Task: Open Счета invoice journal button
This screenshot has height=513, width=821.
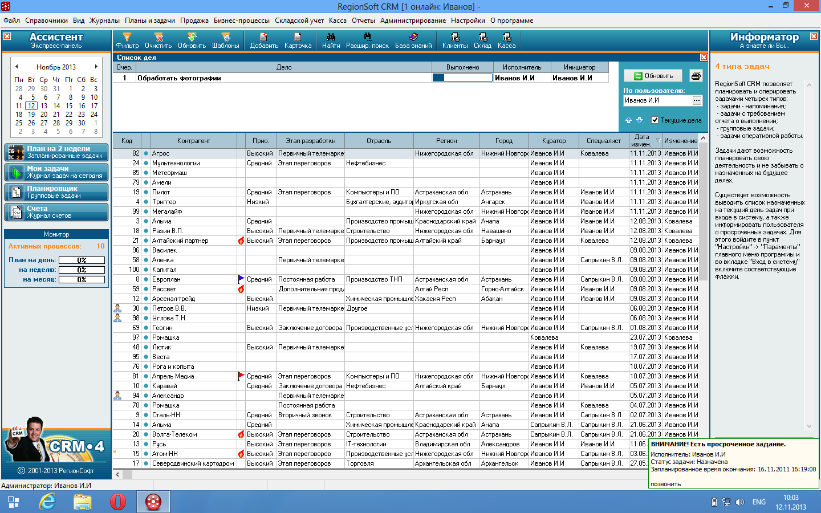Action: 56,212
